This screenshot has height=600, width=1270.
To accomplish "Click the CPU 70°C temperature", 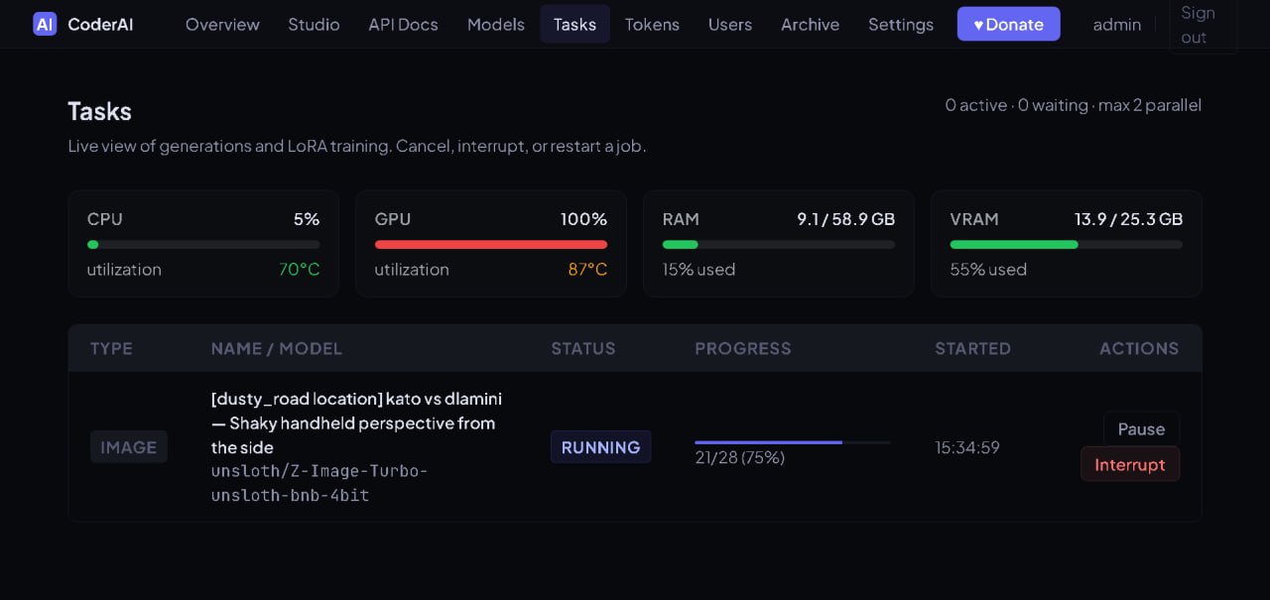I will 299,270.
